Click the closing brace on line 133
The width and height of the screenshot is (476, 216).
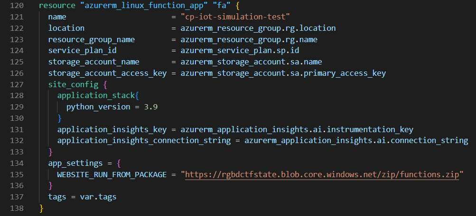[x=51, y=152]
